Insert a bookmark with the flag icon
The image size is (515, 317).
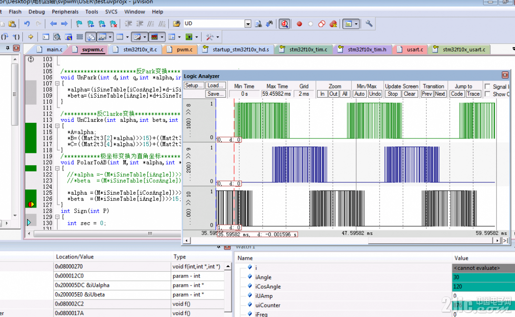(x=79, y=24)
